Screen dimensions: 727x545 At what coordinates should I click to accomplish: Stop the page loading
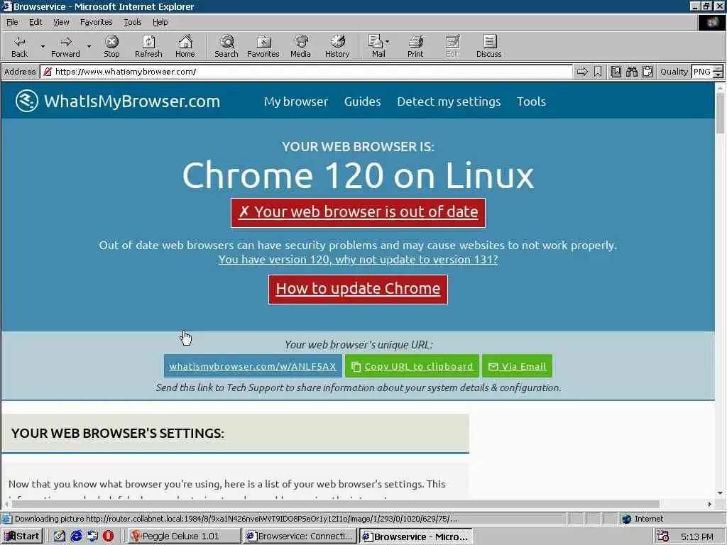(x=111, y=46)
